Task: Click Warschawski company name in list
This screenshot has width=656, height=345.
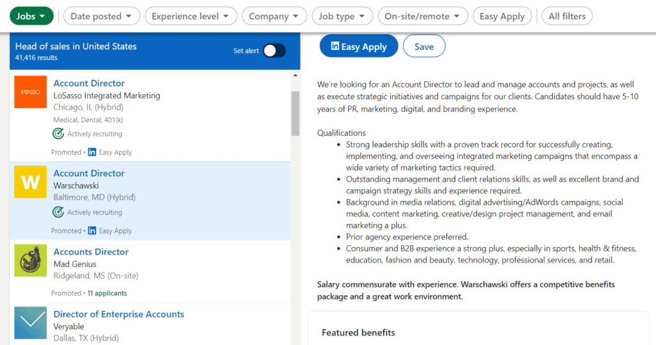Action: [76, 185]
